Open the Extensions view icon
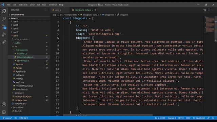This screenshot has width=217, height=122. [4, 42]
